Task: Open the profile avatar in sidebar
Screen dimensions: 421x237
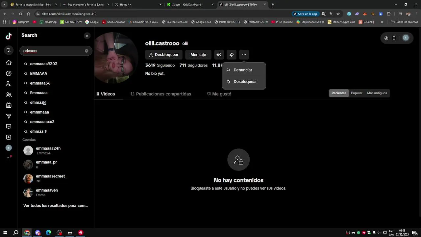Action: (x=9, y=148)
